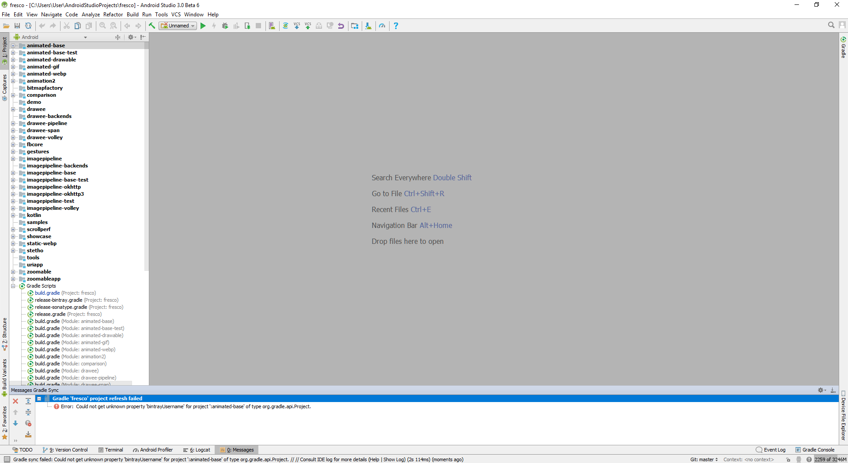Collapse the Gradle Scripts node
The width and height of the screenshot is (848, 463).
click(x=13, y=286)
